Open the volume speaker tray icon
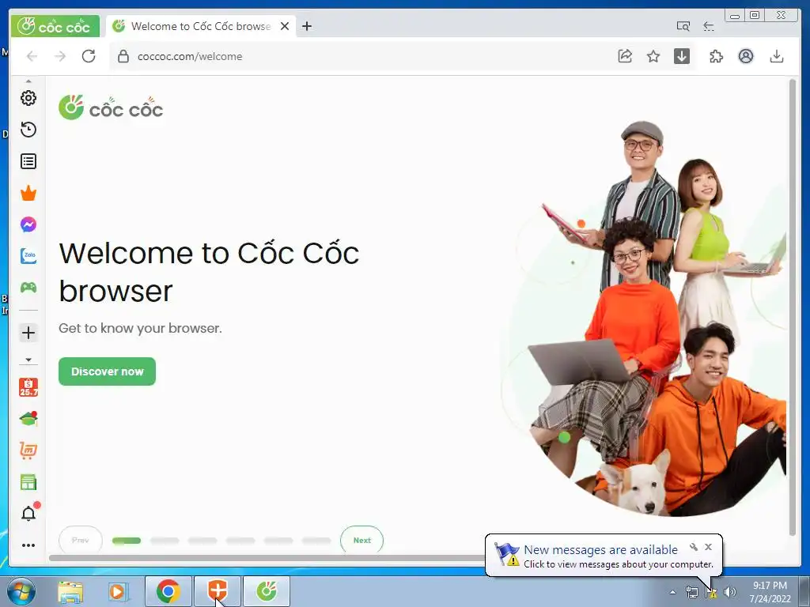This screenshot has height=607, width=810. pos(730,592)
